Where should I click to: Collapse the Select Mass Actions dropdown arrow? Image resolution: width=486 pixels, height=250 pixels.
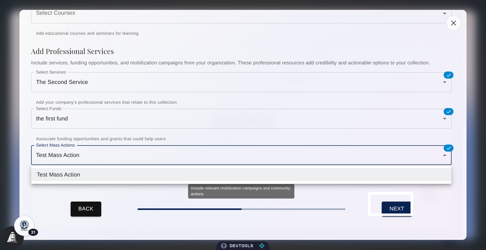[x=444, y=155]
